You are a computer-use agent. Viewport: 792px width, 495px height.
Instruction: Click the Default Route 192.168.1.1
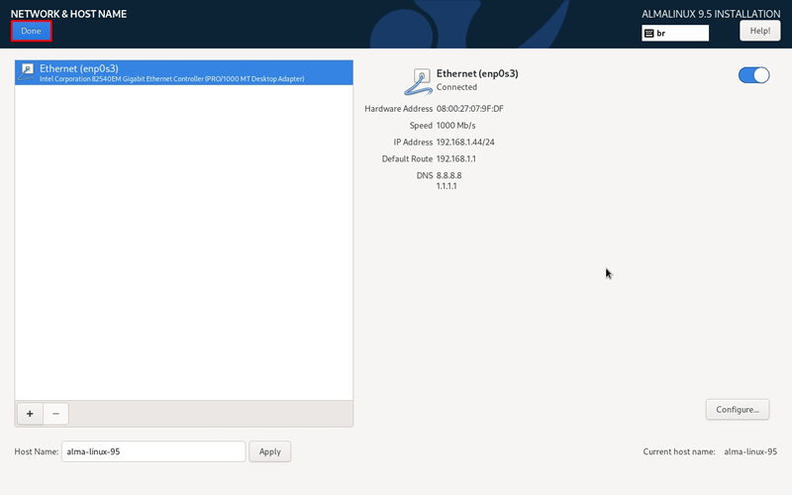coord(456,158)
